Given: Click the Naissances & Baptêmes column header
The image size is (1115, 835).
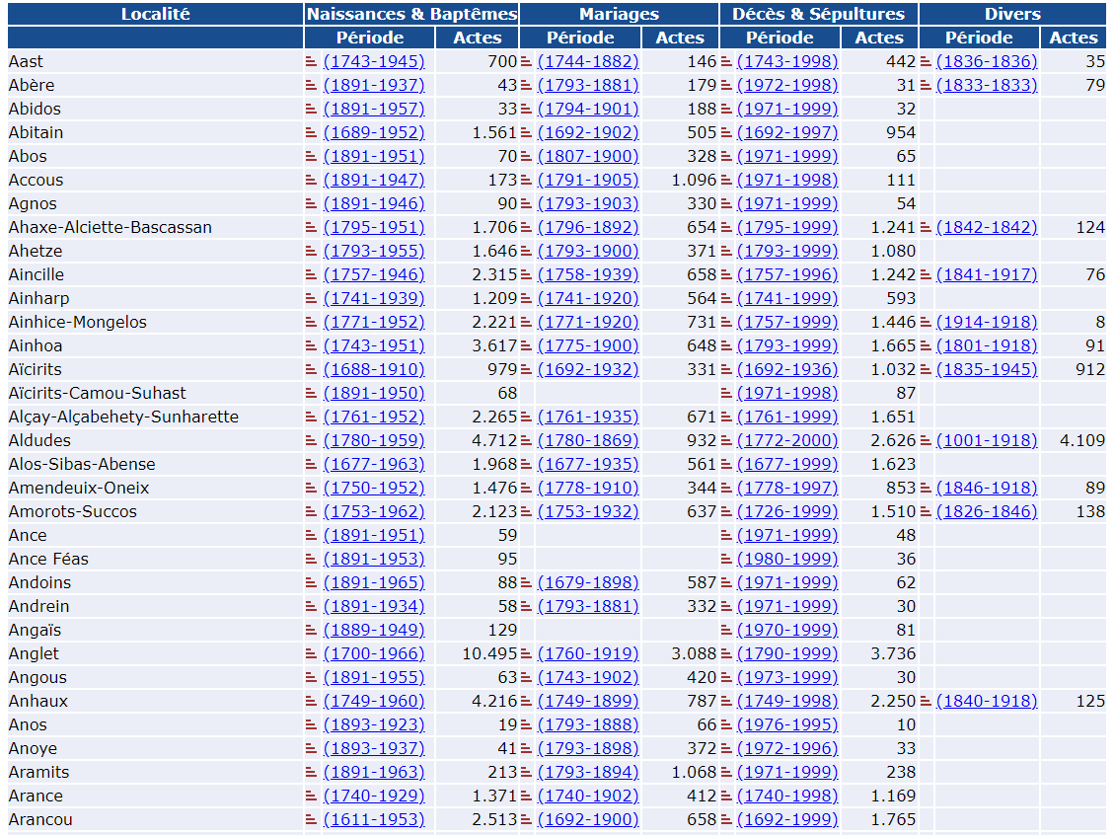Looking at the screenshot, I should (411, 14).
